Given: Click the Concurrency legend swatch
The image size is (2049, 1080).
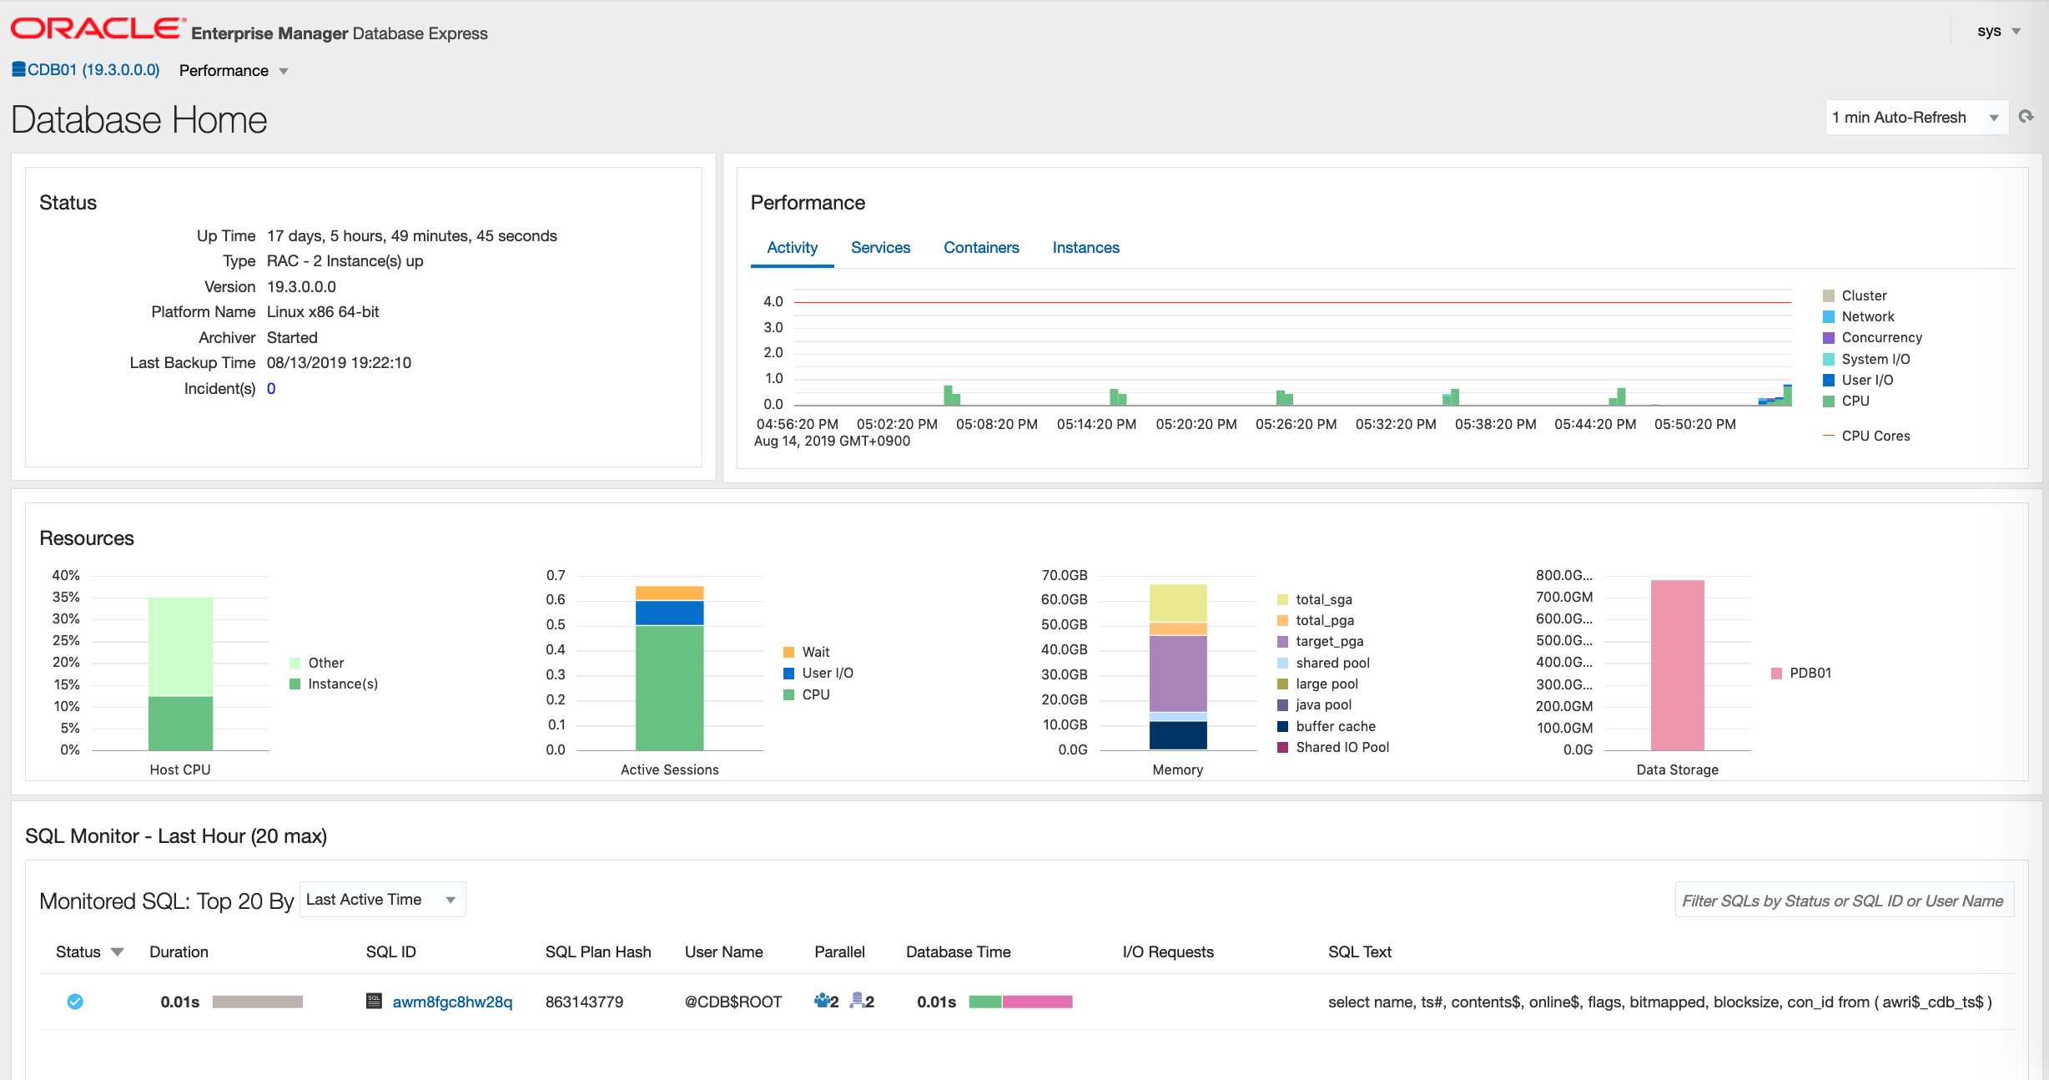Looking at the screenshot, I should tap(1829, 338).
